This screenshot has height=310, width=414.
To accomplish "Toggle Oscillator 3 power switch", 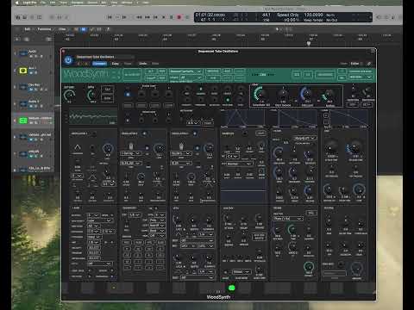I will (x=195, y=133).
